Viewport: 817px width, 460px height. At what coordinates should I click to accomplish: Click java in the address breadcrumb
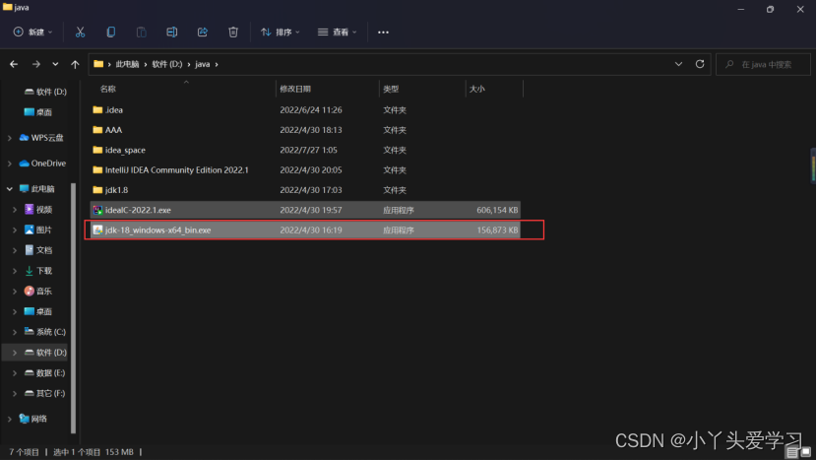(x=202, y=64)
